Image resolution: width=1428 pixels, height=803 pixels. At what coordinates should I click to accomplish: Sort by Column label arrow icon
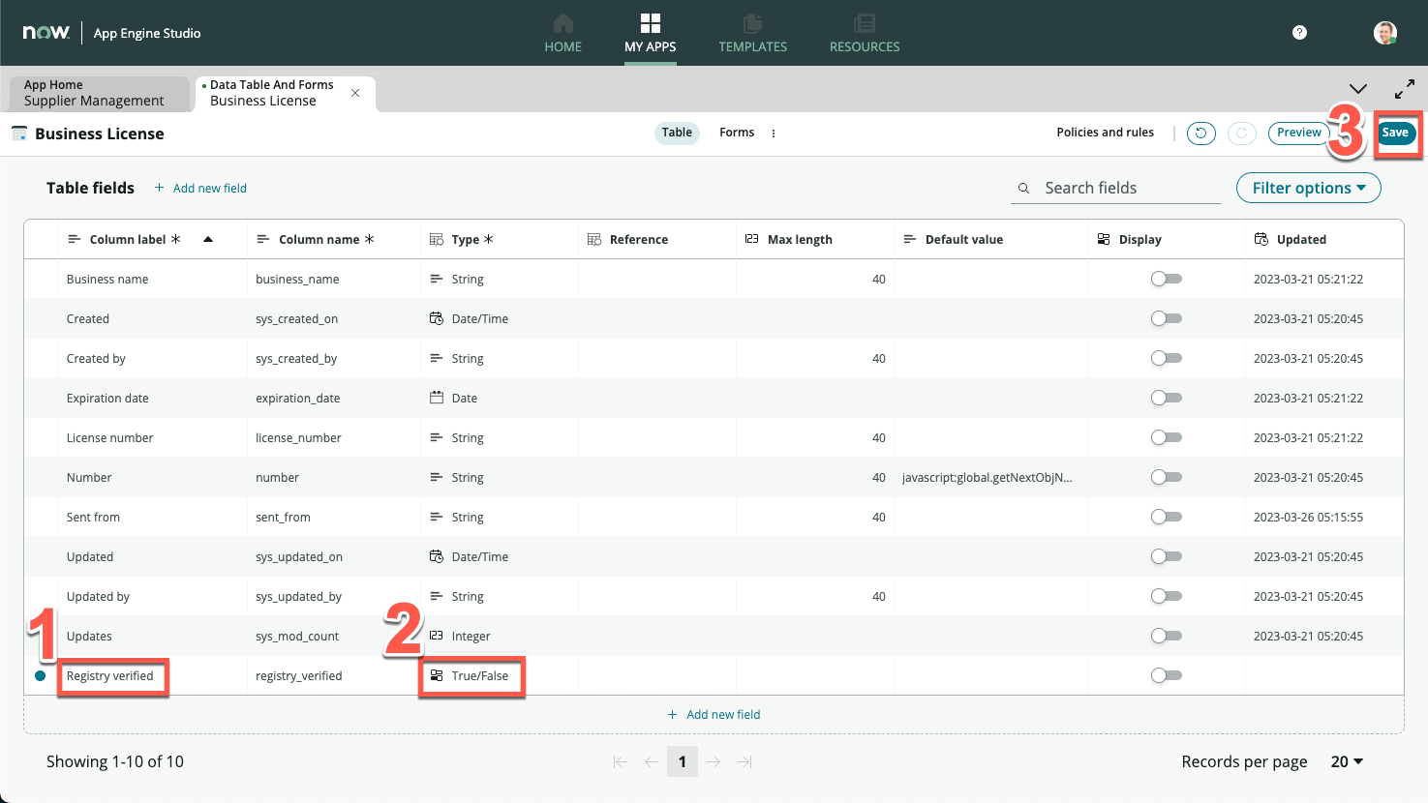click(208, 240)
